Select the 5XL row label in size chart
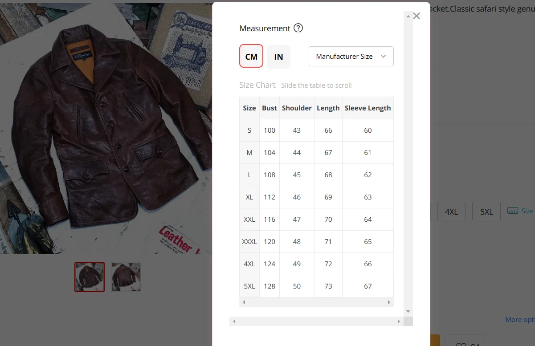 [x=249, y=286]
